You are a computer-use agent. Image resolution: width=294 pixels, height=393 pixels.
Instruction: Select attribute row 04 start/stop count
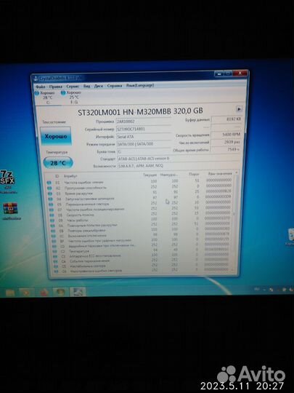point(140,198)
